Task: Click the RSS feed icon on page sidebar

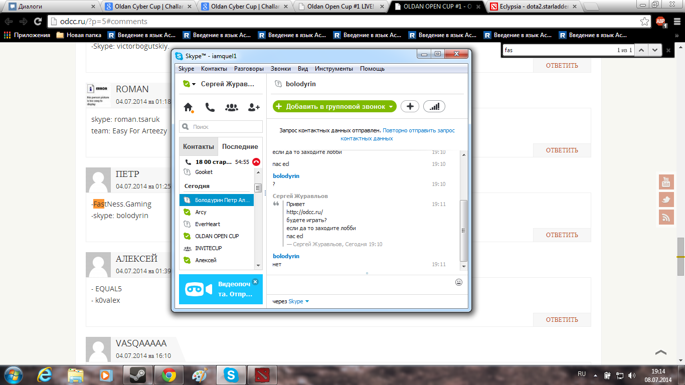Action: [x=666, y=217]
